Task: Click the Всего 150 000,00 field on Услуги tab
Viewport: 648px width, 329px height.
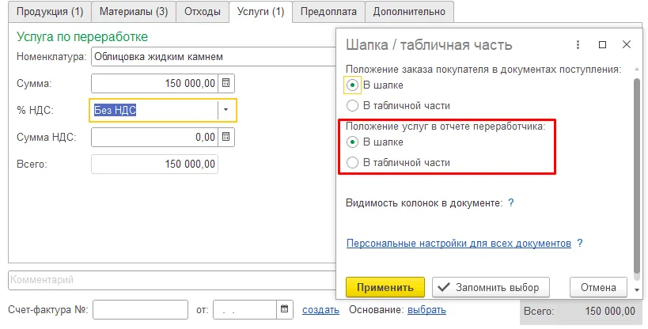Action: pyautogui.click(x=154, y=164)
